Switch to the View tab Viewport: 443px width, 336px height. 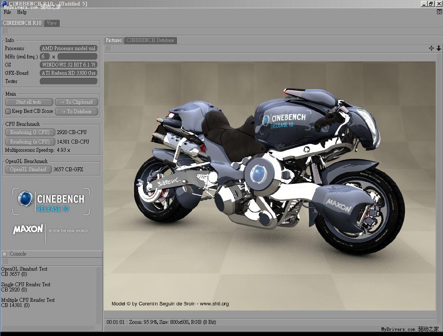click(51, 23)
